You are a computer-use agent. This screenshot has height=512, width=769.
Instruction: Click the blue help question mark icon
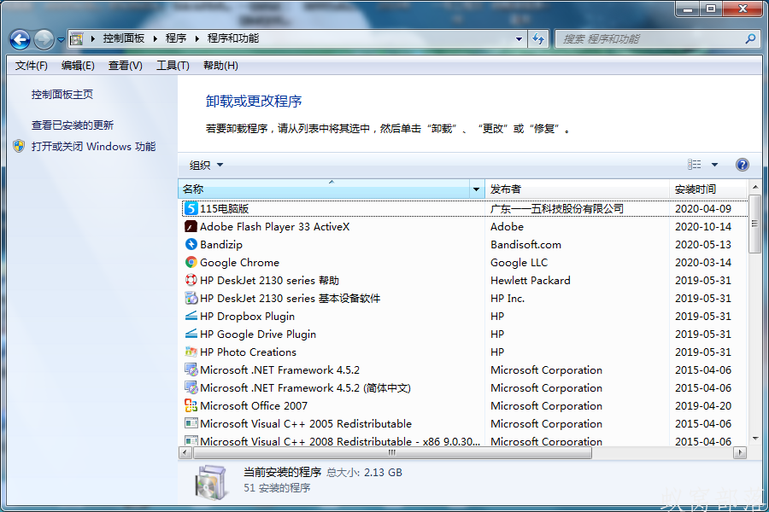coord(742,165)
